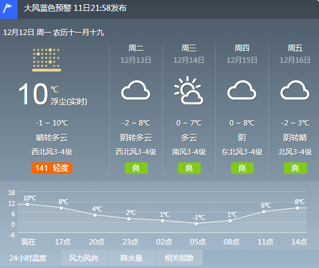Screen dimensions: 319x268
Task: Click Friday's cloud weather icon
Action: pos(295,90)
